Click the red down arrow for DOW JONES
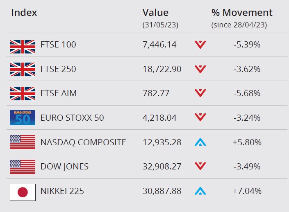This screenshot has width=289, height=212. (x=200, y=166)
